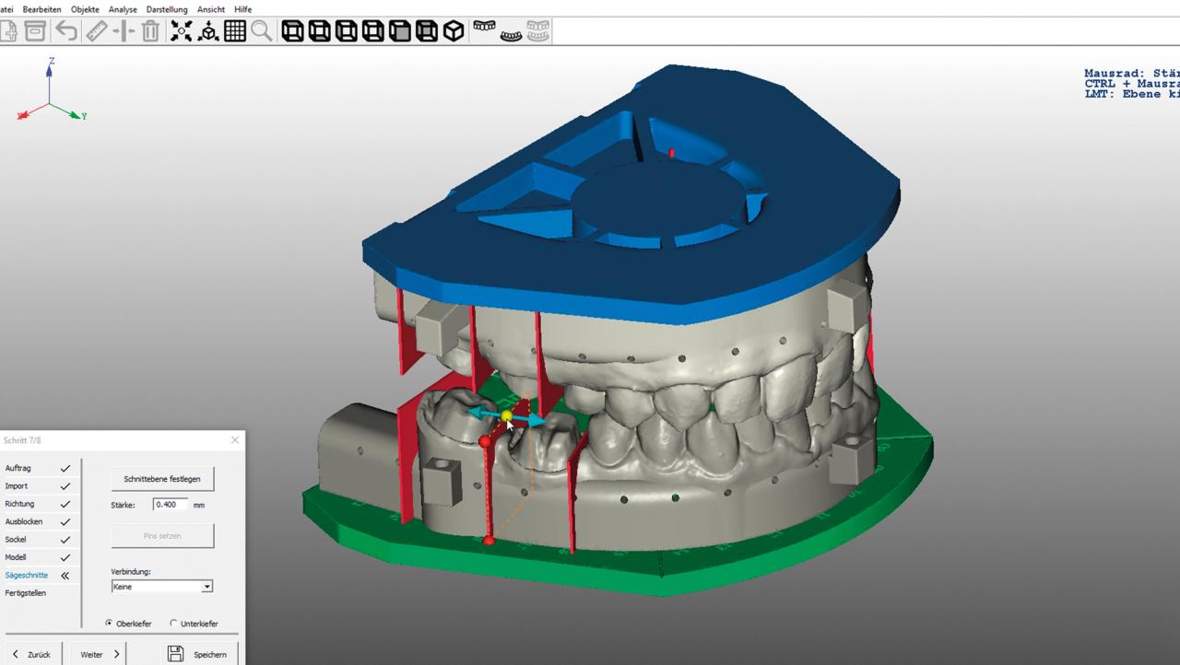Click the yellow gizmo handle on the model
Viewport: 1180px width, 665px height.
(x=506, y=415)
